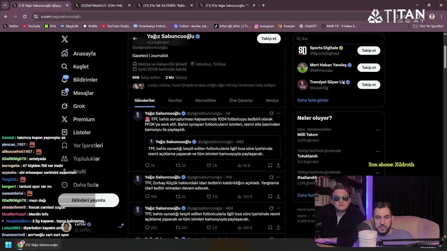The width and height of the screenshot is (447, 251).
Task: Open 2 Mn Takipçi list
Action: click(176, 77)
